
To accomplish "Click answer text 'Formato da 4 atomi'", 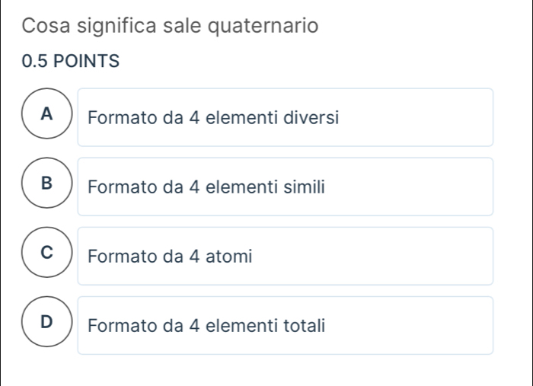I will (169, 257).
